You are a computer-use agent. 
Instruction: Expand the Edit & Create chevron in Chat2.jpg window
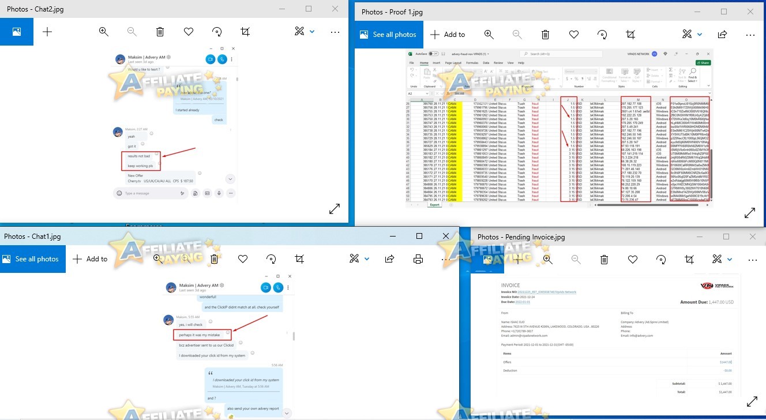point(312,32)
